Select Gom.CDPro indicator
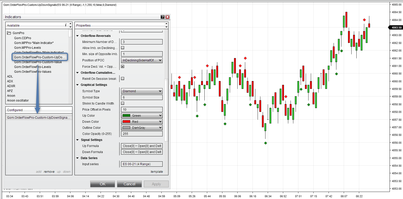 click(23, 38)
